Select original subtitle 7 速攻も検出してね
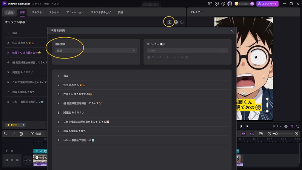The height and width of the screenshot is (170, 302). point(26,92)
